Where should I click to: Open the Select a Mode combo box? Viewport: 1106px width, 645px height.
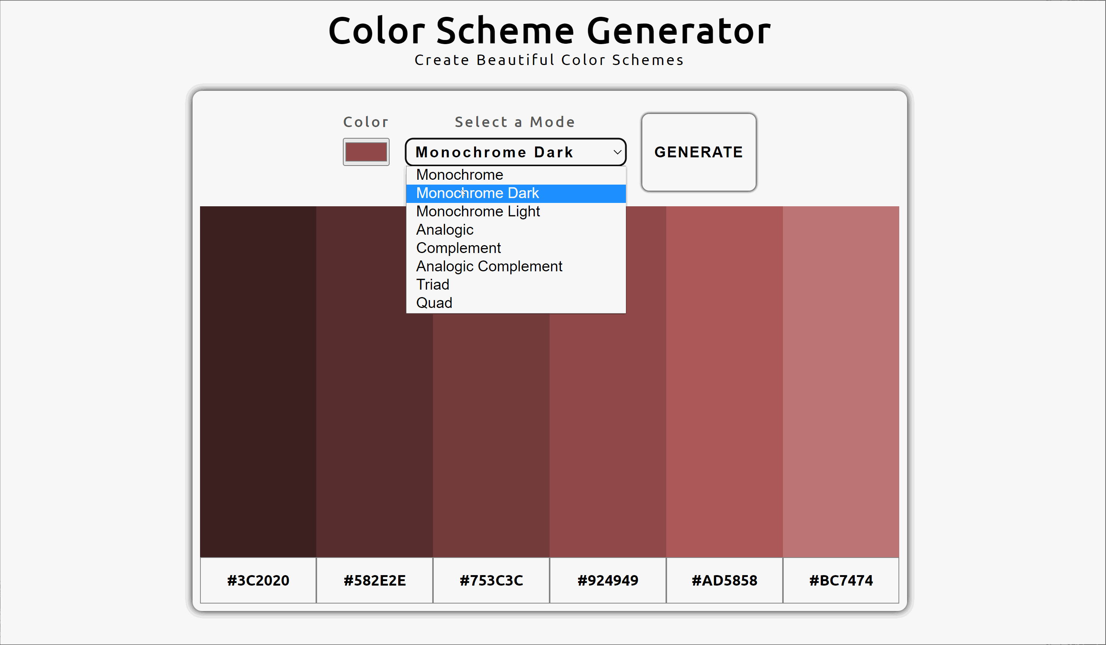click(515, 152)
